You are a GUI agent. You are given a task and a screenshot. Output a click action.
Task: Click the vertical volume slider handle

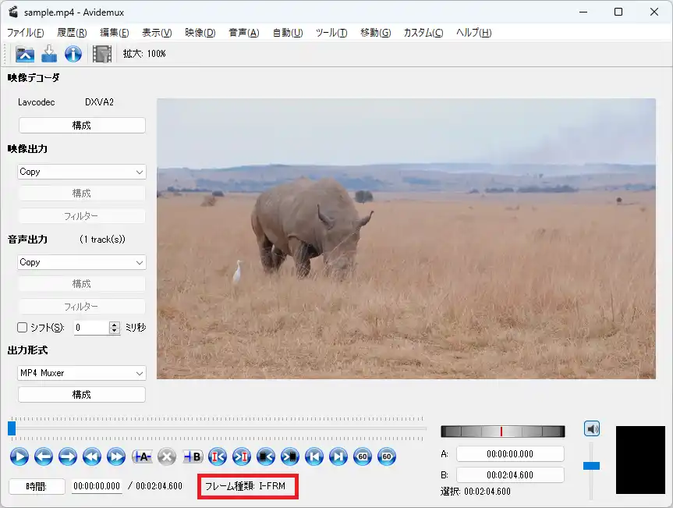coord(592,466)
